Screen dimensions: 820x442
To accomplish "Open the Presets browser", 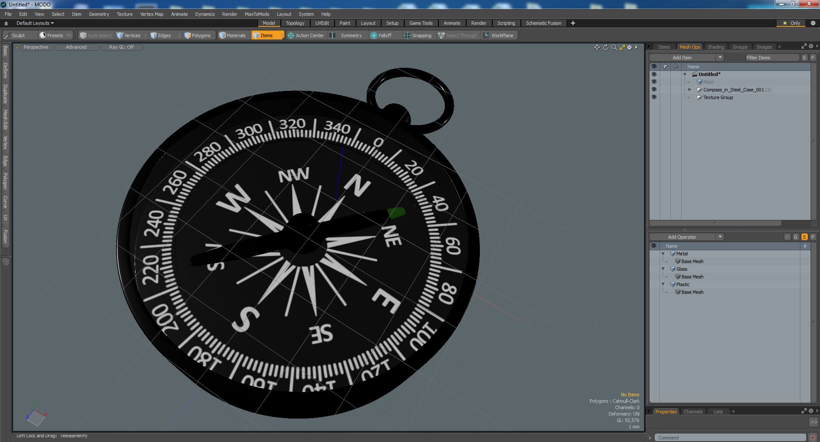I will 55,35.
